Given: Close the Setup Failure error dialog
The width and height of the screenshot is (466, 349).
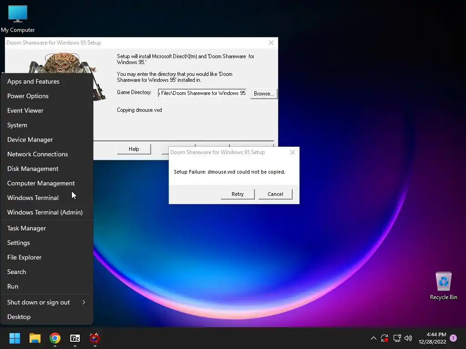Looking at the screenshot, I should pyautogui.click(x=293, y=152).
